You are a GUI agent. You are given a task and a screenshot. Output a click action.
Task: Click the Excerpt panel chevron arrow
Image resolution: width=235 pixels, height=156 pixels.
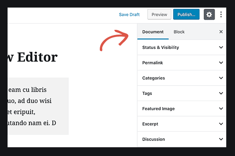[x=221, y=124]
